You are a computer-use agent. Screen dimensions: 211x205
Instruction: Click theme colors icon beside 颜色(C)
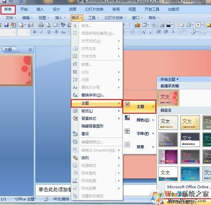click(127, 118)
